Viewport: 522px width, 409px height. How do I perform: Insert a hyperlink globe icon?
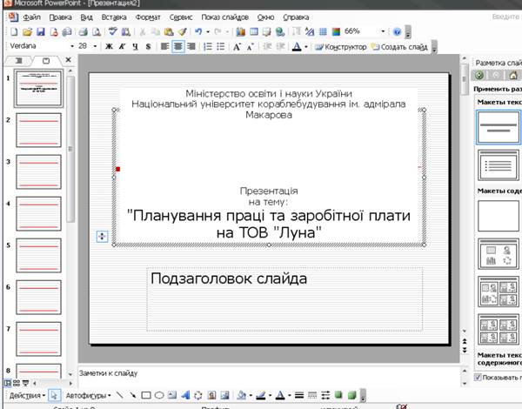pyautogui.click(x=280, y=31)
